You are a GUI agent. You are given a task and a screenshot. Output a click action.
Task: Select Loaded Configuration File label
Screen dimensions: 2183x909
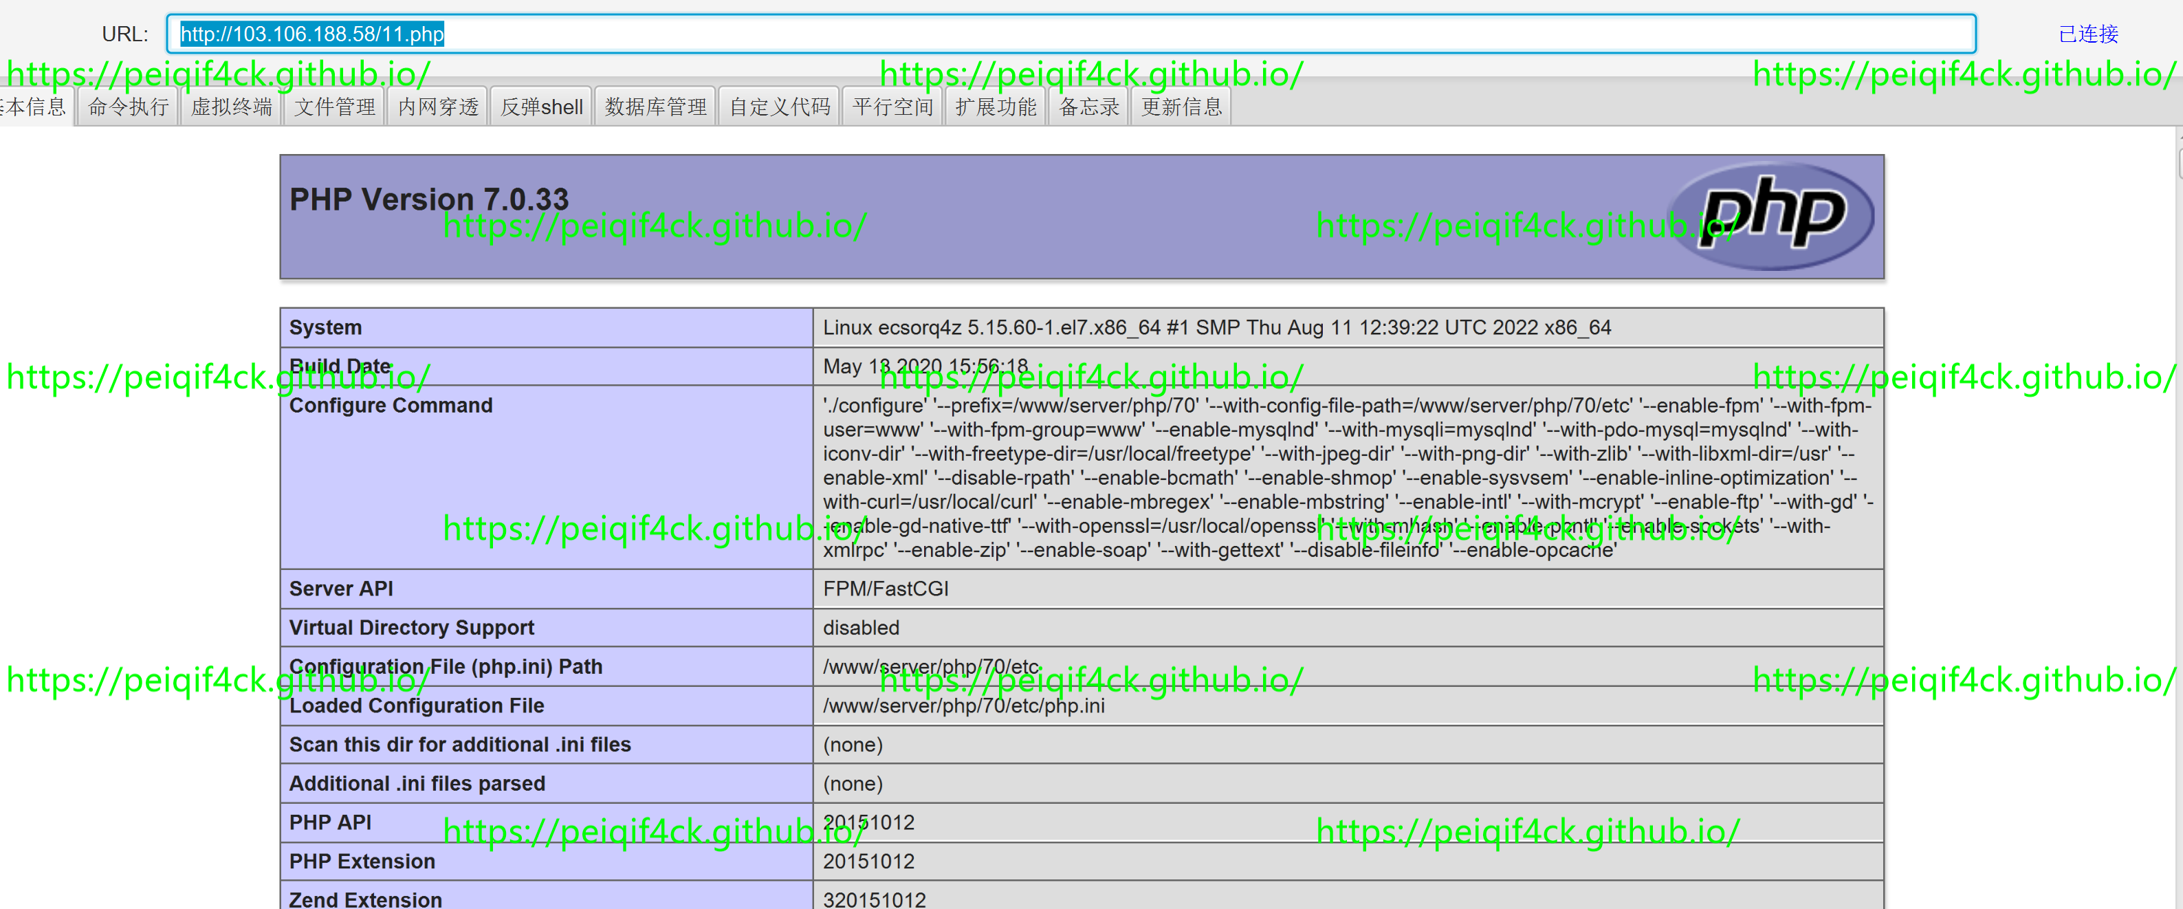coord(416,705)
